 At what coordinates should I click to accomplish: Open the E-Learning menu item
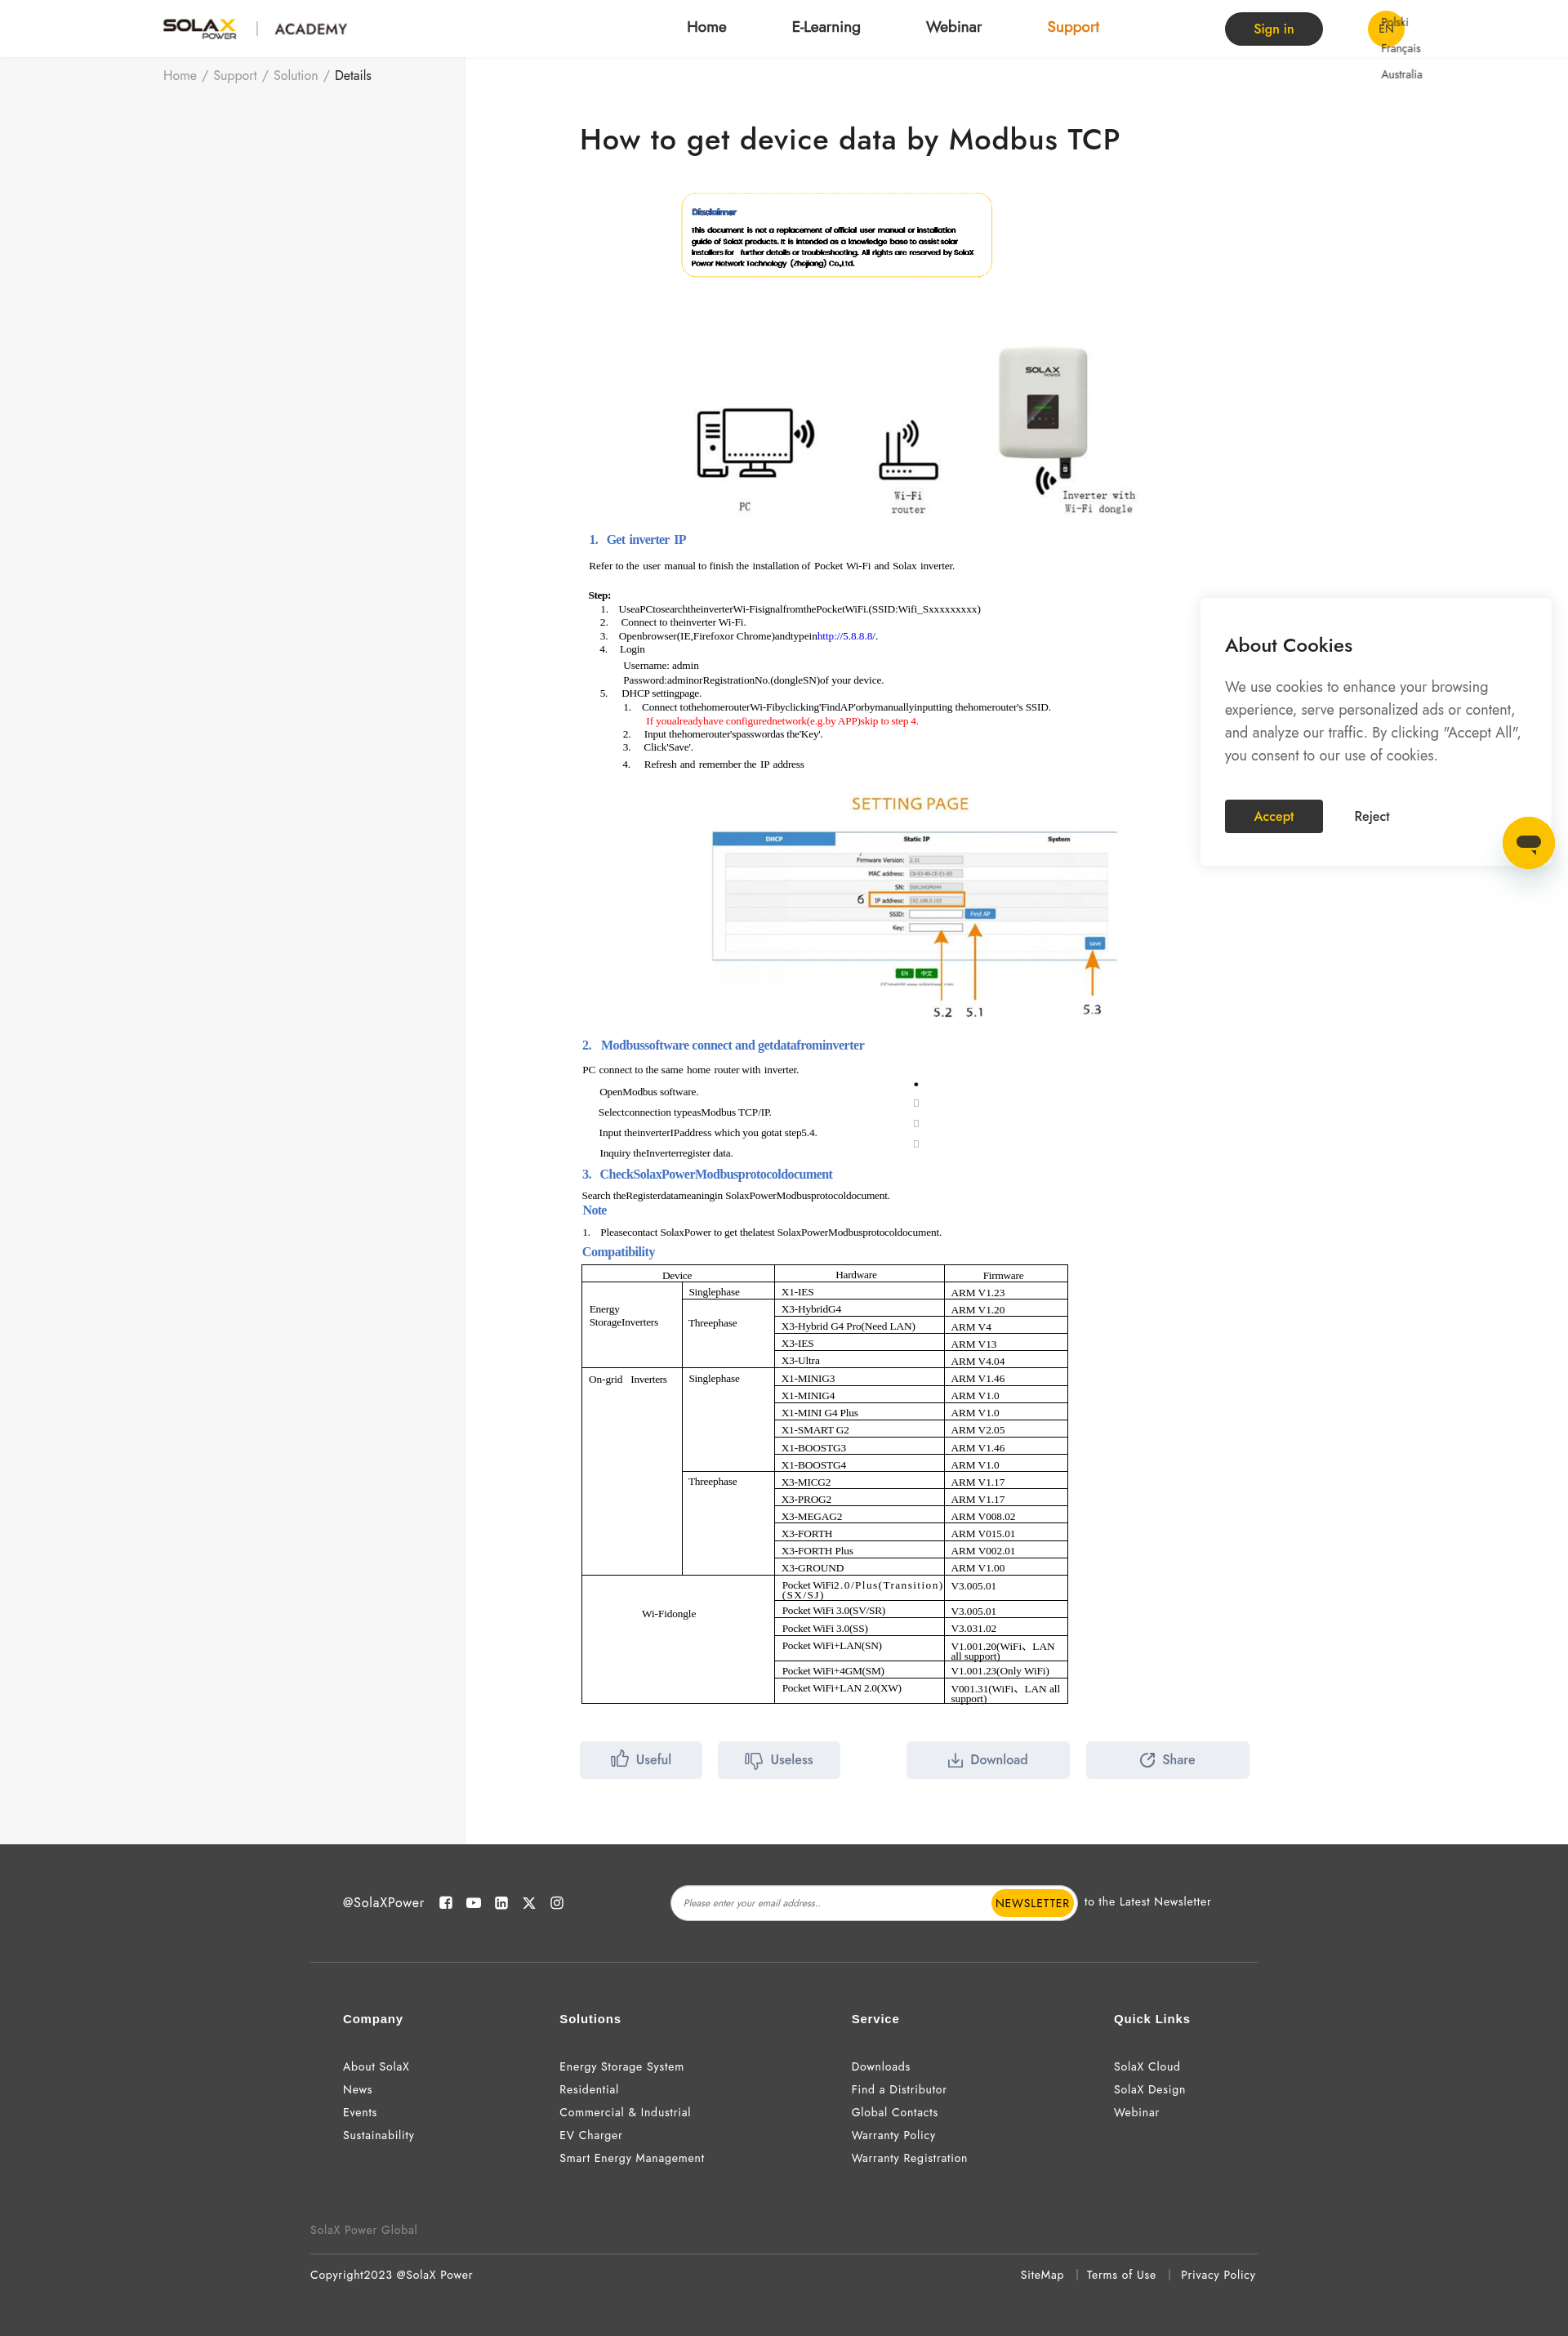[825, 27]
